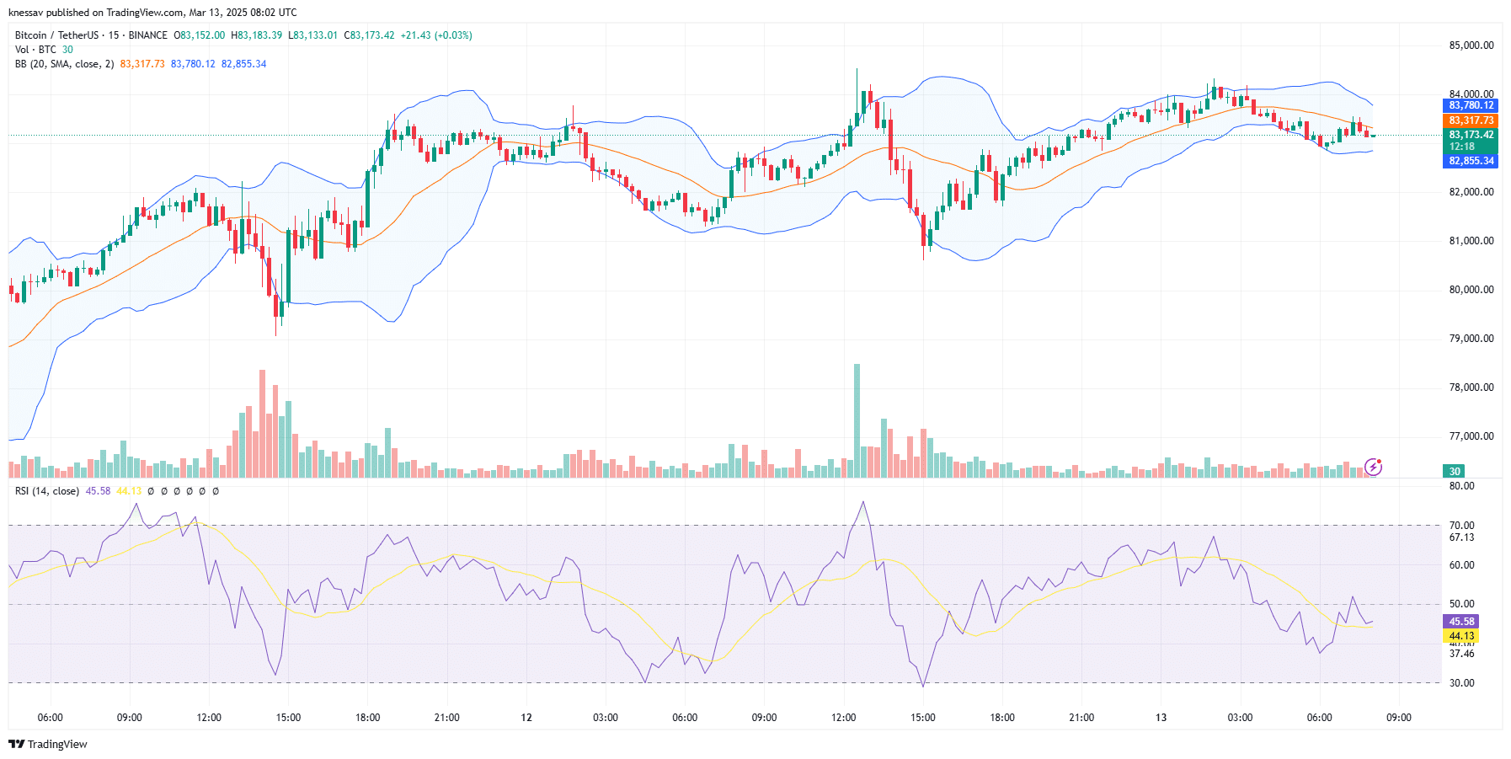Click the 80.00 label on the RSI axis
Screen dimensions: 1511x759
[1461, 486]
